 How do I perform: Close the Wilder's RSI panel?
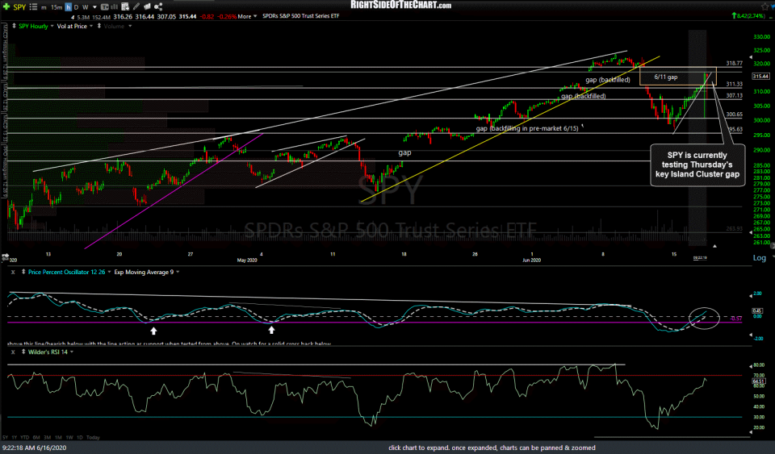click(13, 352)
